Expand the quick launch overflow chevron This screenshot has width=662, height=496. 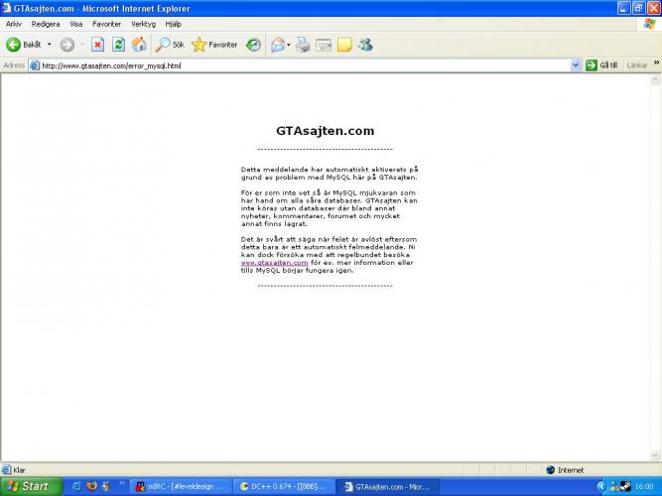click(x=122, y=483)
